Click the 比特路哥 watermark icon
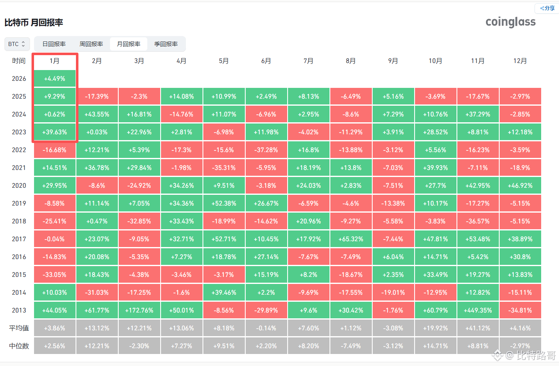This screenshot has height=366, width=559. tap(497, 354)
